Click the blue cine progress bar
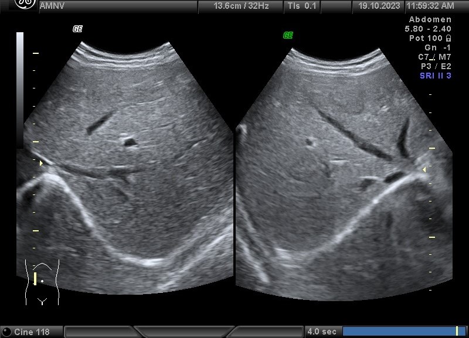The image size is (469, 338). (404, 331)
